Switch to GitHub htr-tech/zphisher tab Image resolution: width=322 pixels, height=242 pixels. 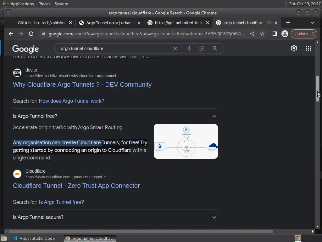(x=41, y=23)
